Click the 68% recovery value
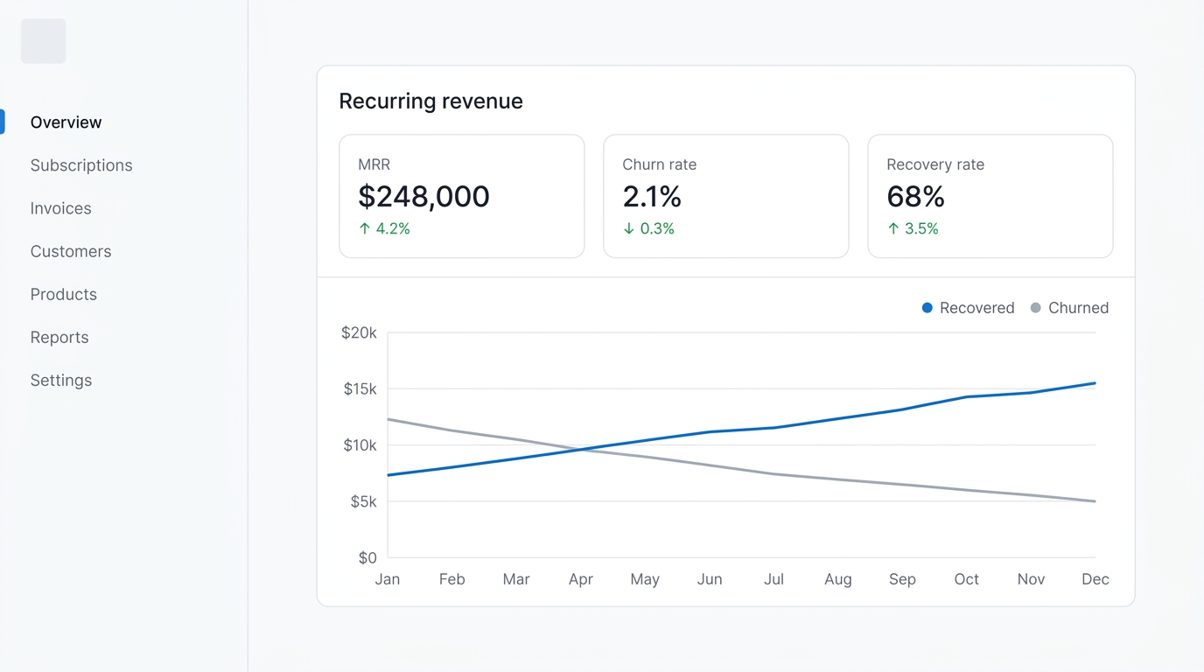Viewport: 1204px width, 672px height. [x=915, y=196]
